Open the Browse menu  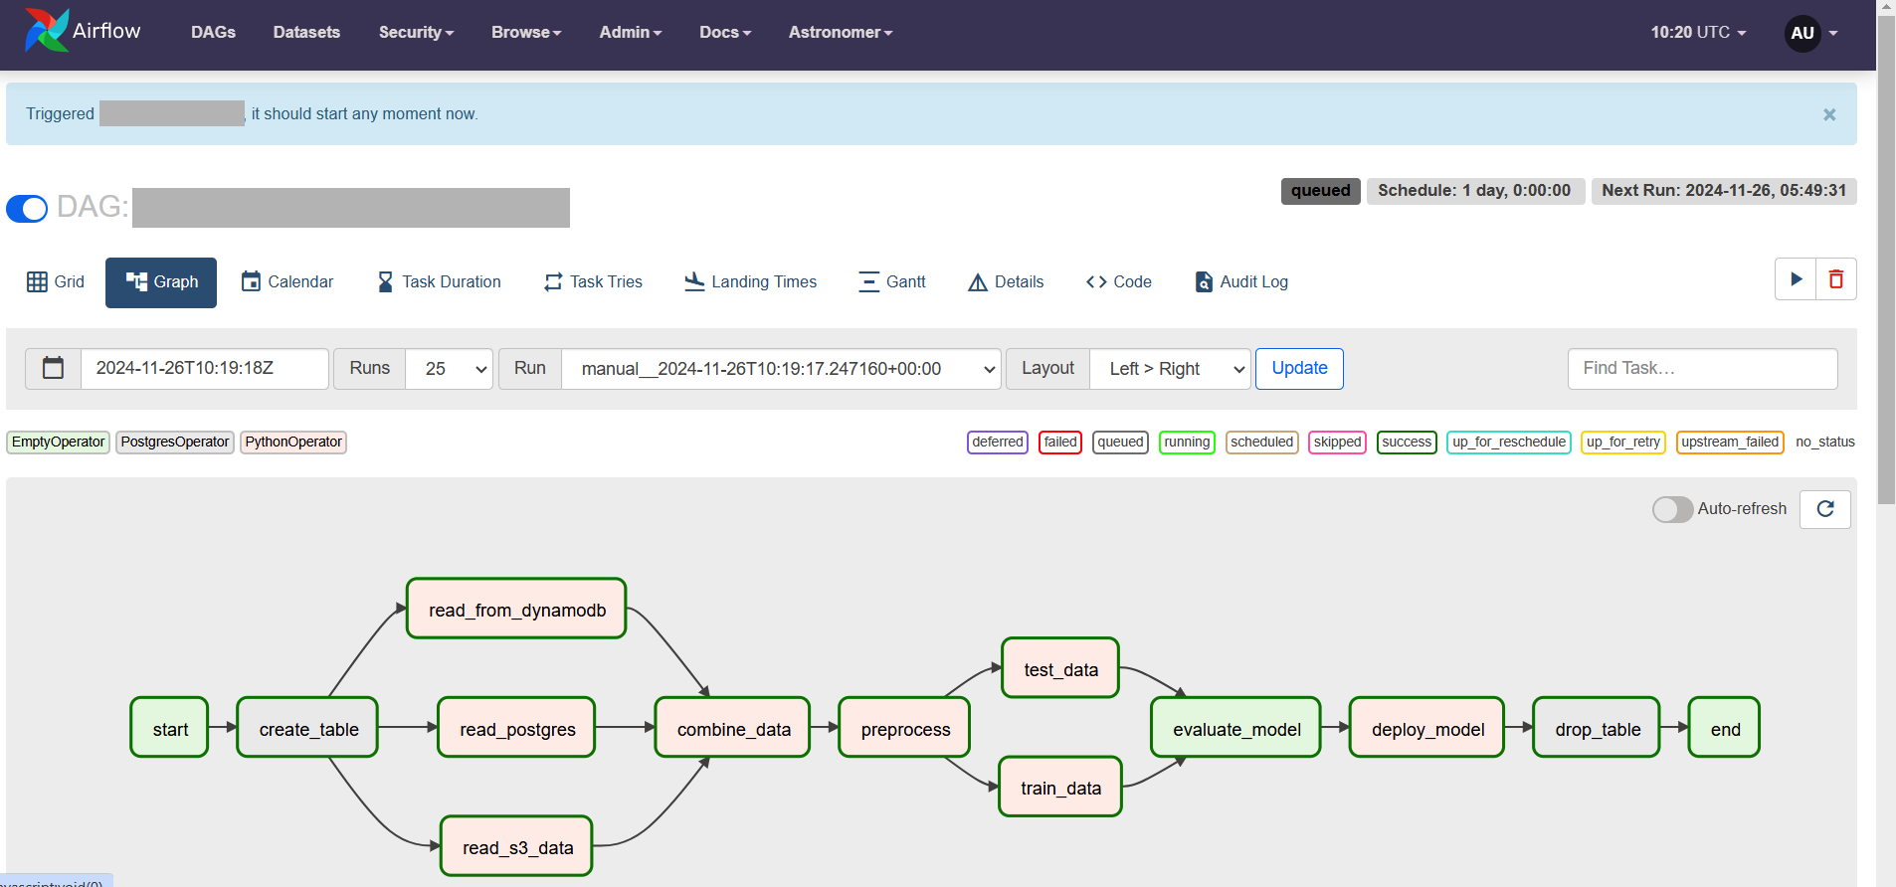[526, 33]
